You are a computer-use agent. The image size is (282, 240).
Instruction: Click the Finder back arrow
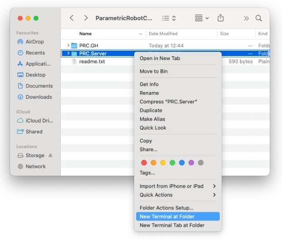point(72,18)
